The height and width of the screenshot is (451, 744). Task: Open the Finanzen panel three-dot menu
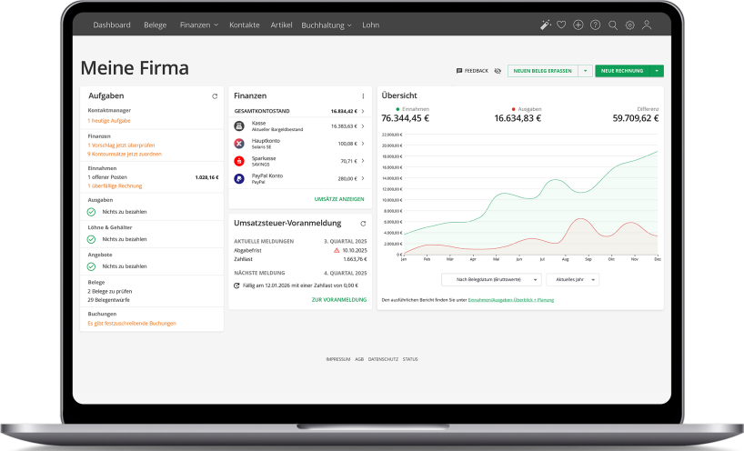(363, 95)
